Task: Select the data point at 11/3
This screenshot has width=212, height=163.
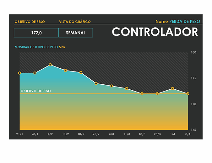Action: point(127,89)
